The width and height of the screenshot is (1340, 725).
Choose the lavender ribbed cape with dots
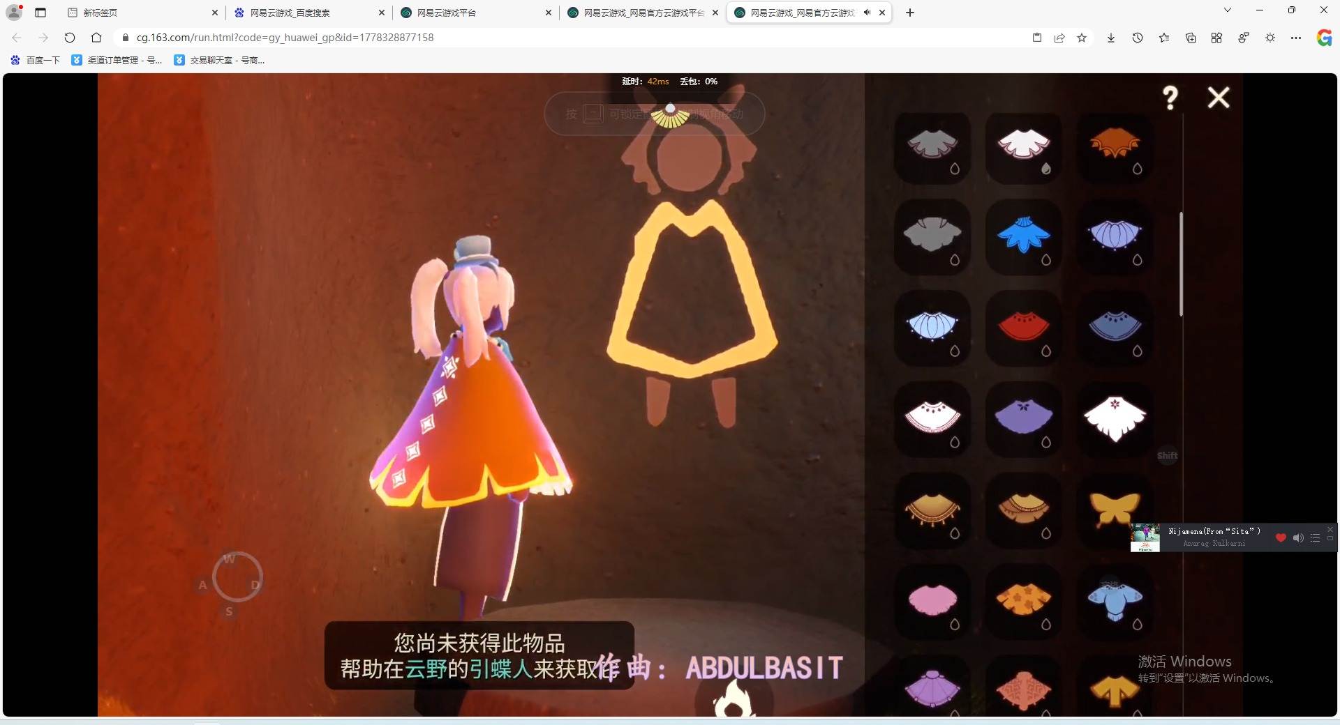(1115, 237)
